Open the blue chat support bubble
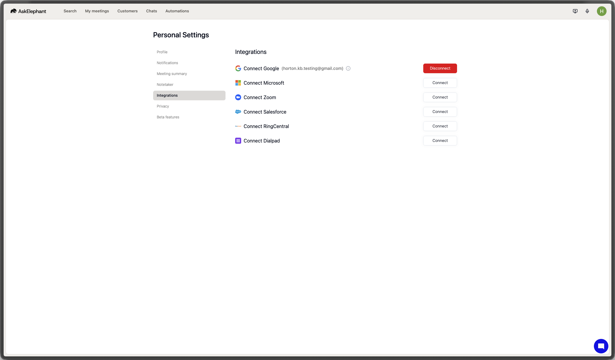 (601, 346)
